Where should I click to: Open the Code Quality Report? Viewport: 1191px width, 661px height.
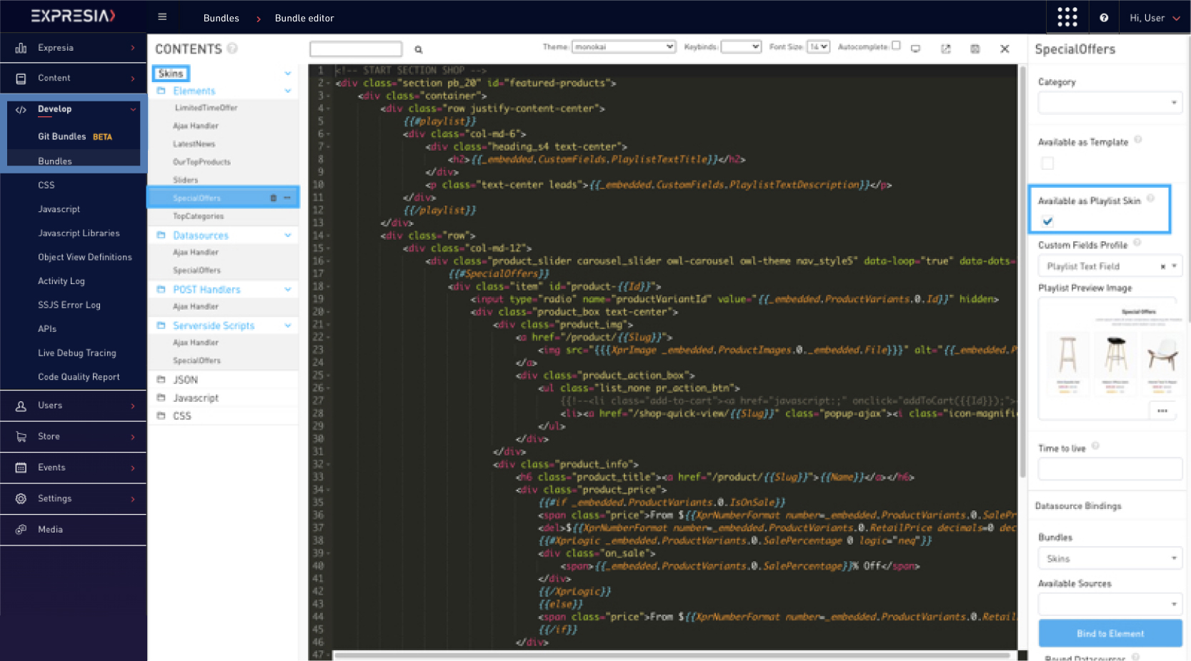point(79,377)
